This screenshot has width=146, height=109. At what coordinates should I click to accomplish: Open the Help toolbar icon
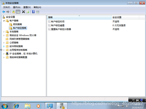pyautogui.click(x=33, y=12)
